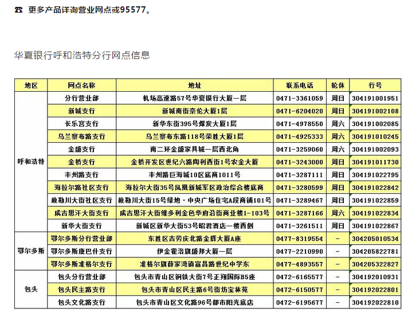Click the 丰州路支行 cell
The height and width of the screenshot is (317, 416).
82,175
